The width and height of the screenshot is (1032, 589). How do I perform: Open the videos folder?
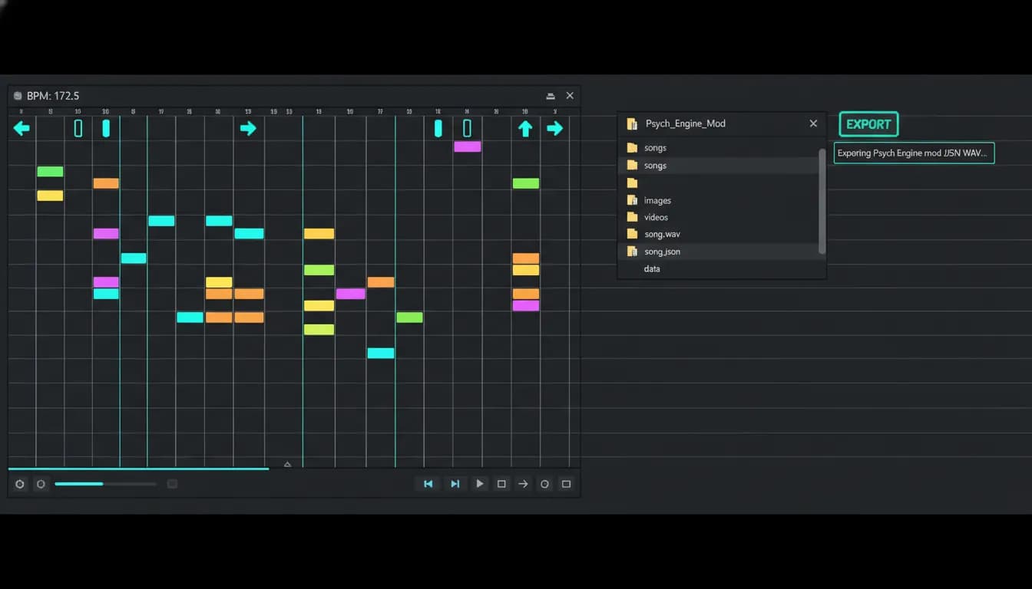coord(719,217)
